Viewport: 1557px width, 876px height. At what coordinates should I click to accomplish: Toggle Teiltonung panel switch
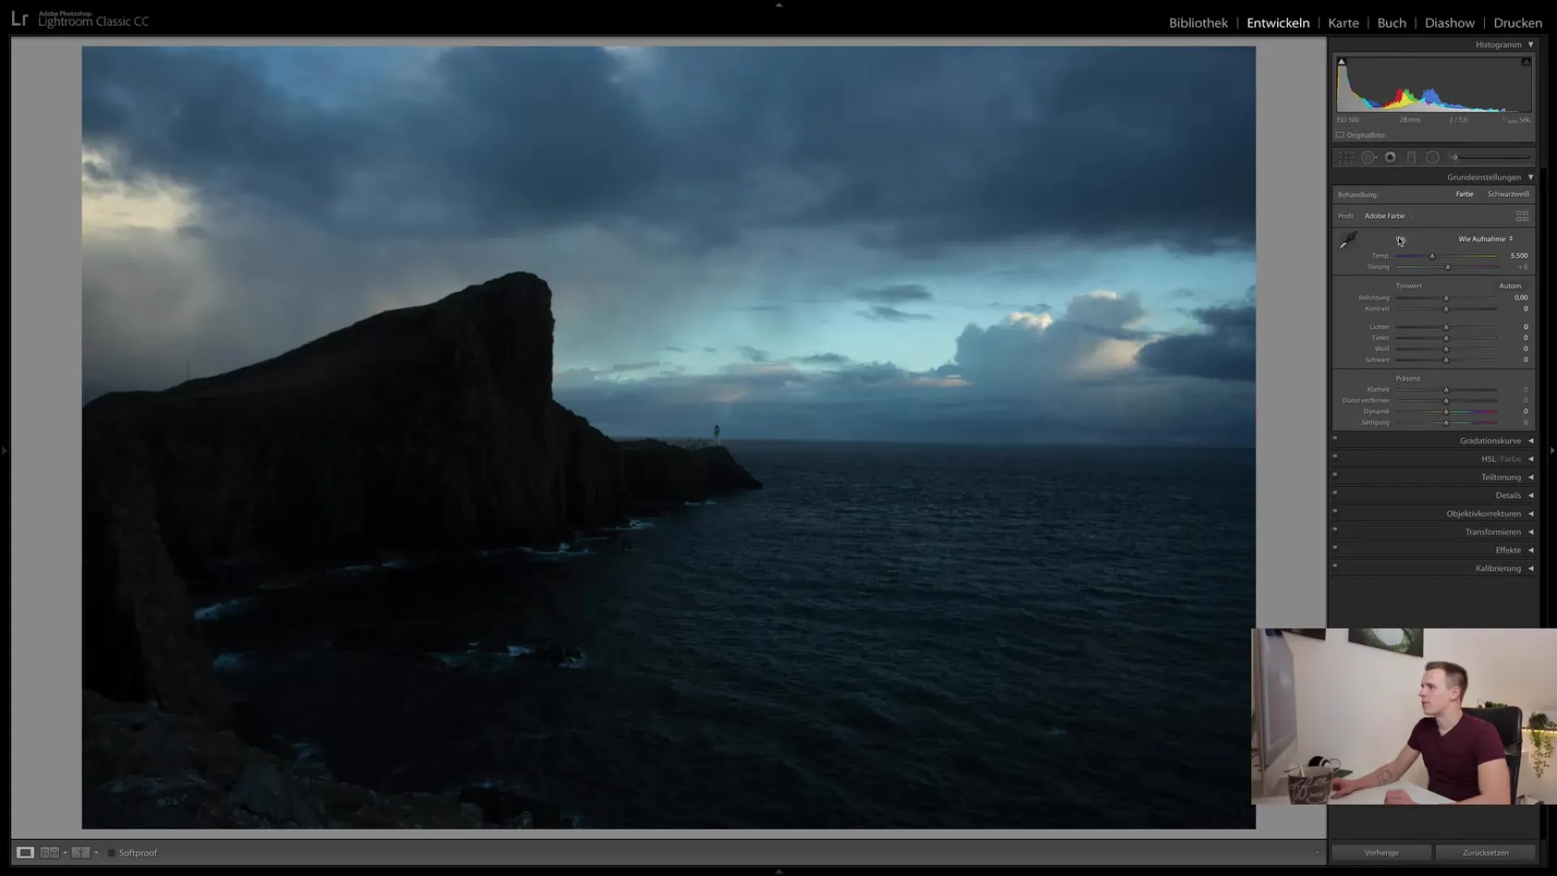(1335, 475)
